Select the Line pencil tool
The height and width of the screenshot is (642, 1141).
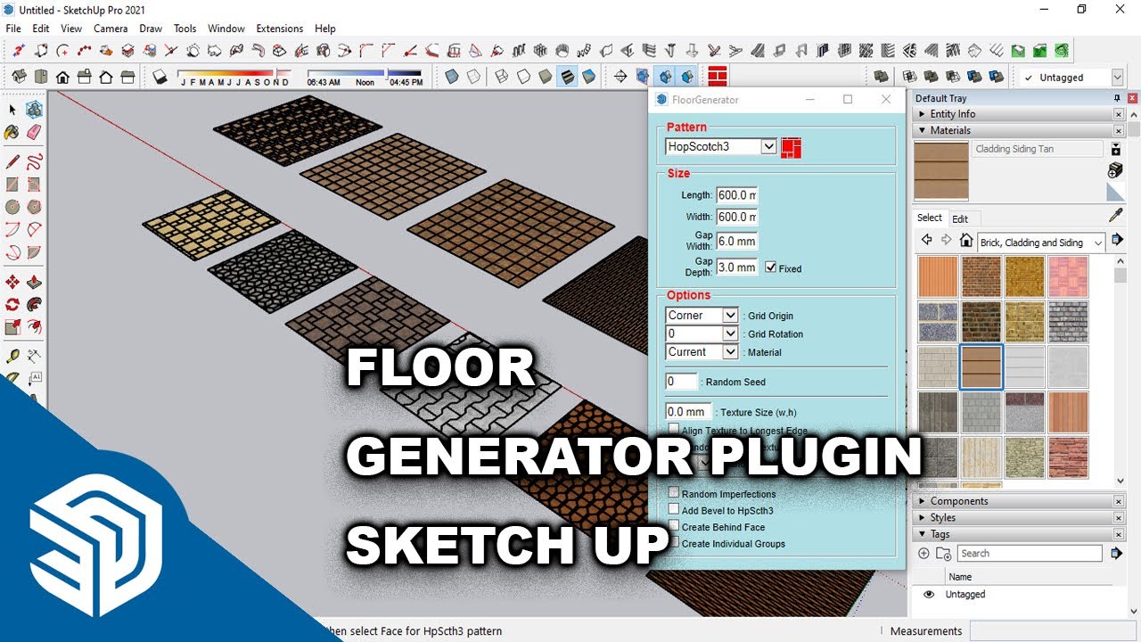click(12, 162)
